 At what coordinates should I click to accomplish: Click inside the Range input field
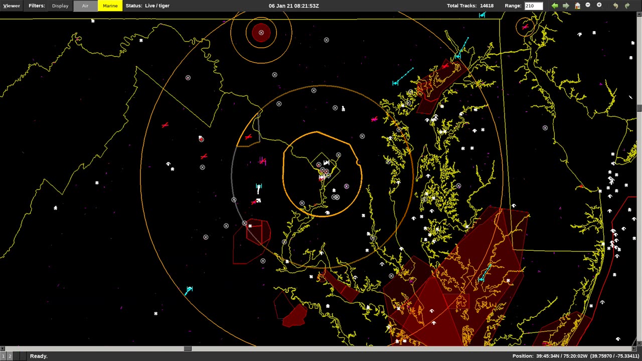click(x=534, y=6)
